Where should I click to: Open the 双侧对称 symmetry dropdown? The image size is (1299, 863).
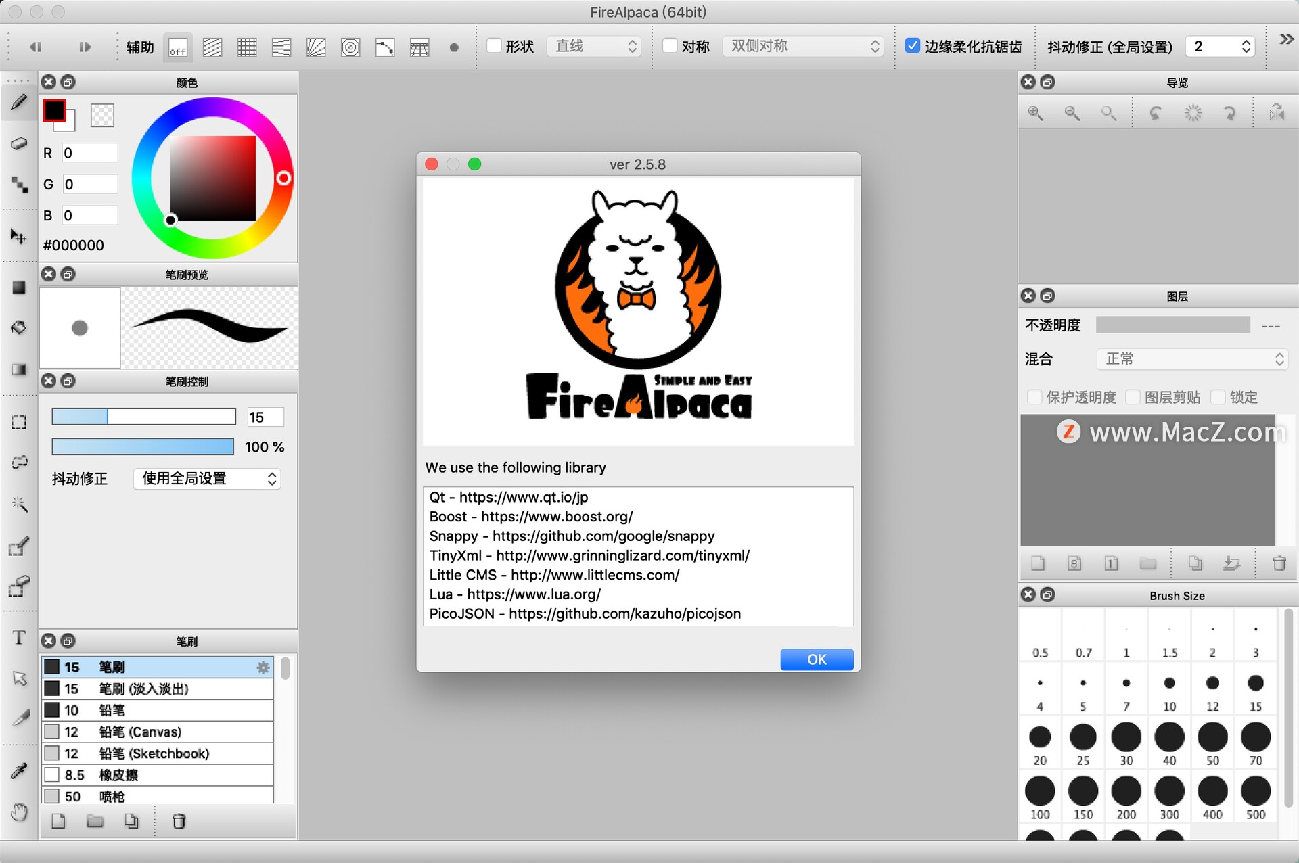[x=803, y=46]
